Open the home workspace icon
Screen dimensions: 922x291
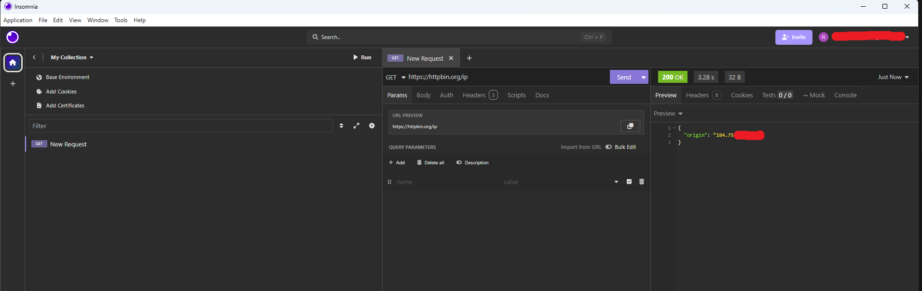point(13,63)
